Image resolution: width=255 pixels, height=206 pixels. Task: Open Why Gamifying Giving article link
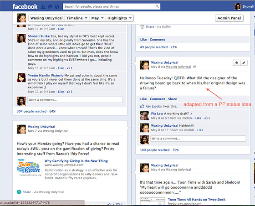point(76,161)
